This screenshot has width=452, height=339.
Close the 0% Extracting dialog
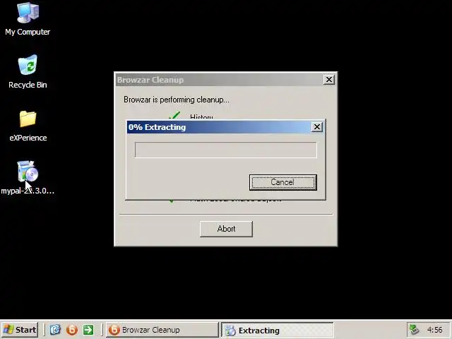(x=317, y=127)
